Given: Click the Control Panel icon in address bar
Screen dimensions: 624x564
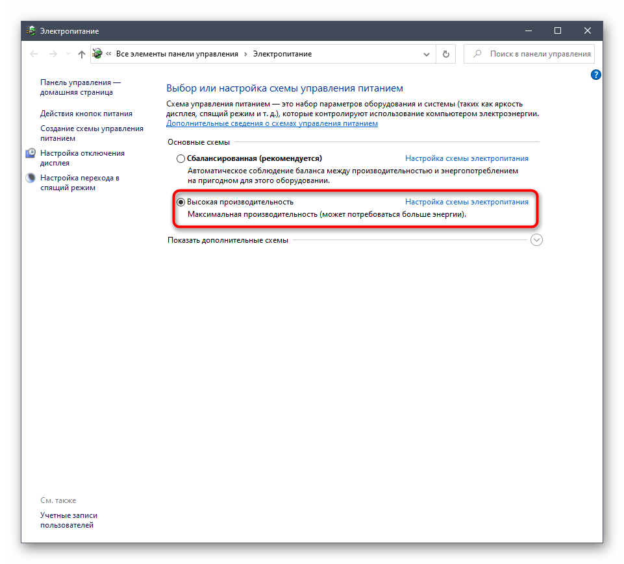Looking at the screenshot, I should [97, 54].
